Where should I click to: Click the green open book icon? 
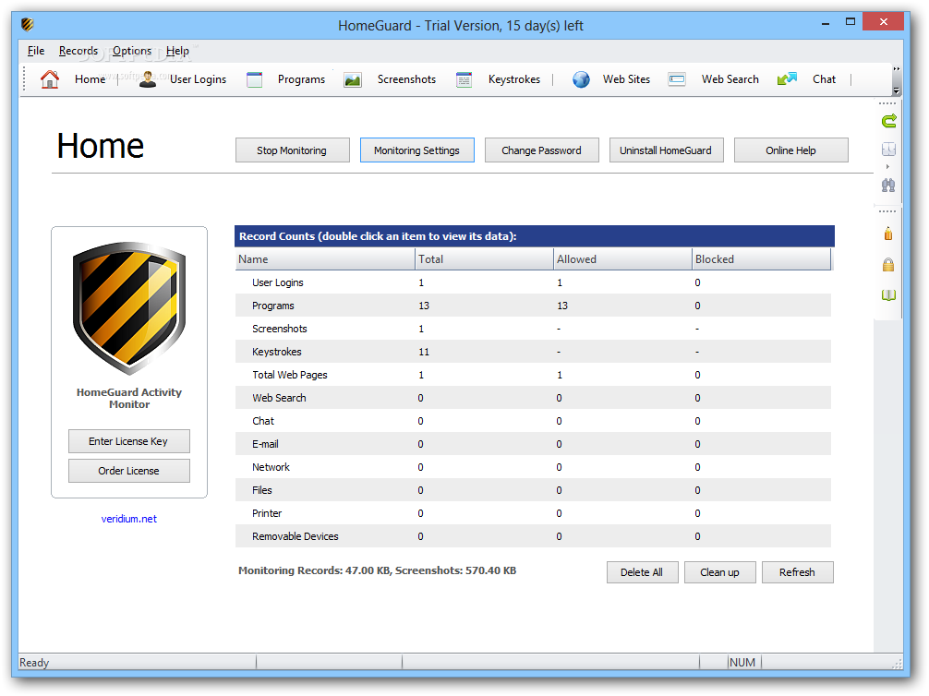point(888,295)
